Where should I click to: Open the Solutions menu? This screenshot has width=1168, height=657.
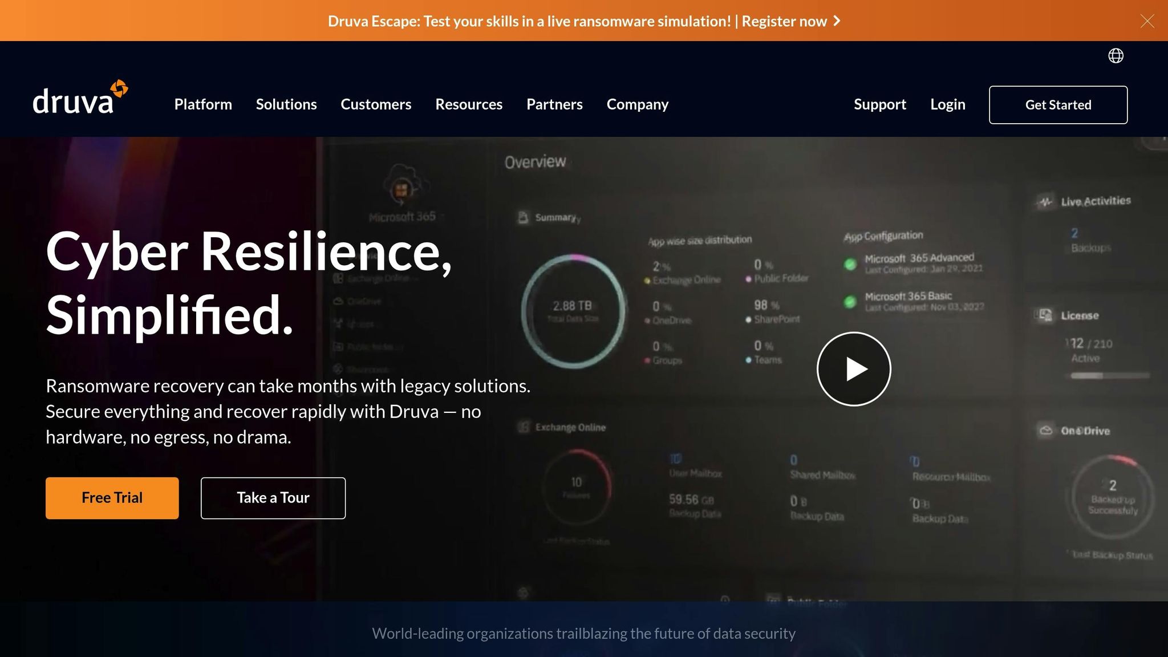click(286, 104)
